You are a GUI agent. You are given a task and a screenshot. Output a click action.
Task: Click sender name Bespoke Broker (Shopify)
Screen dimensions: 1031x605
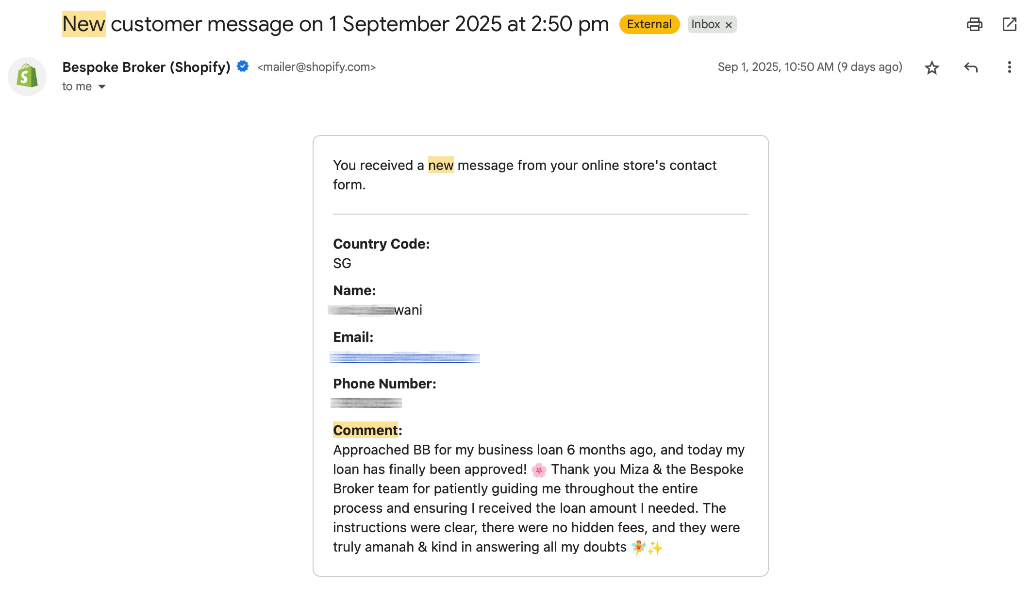(x=146, y=67)
